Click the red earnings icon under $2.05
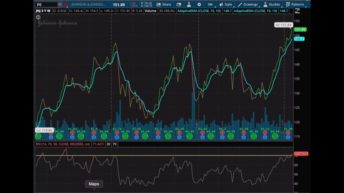 (180, 133)
